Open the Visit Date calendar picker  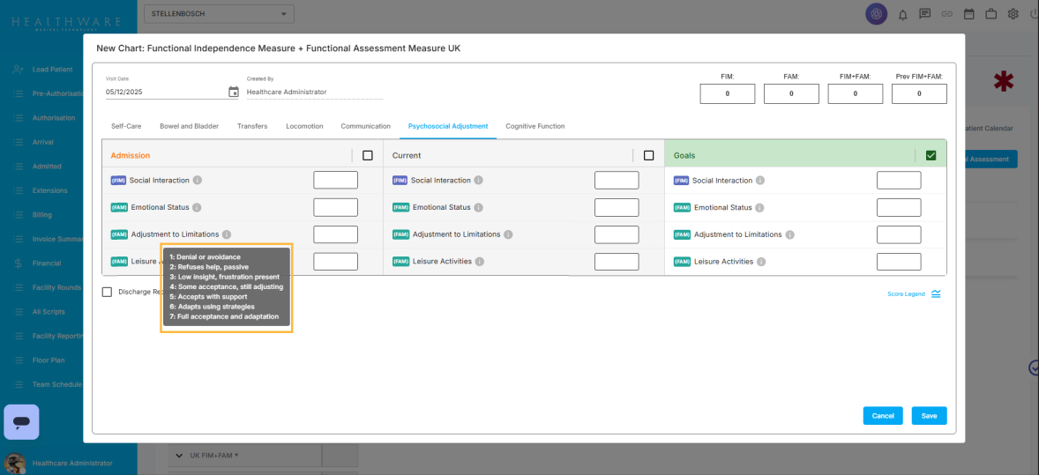click(x=234, y=92)
